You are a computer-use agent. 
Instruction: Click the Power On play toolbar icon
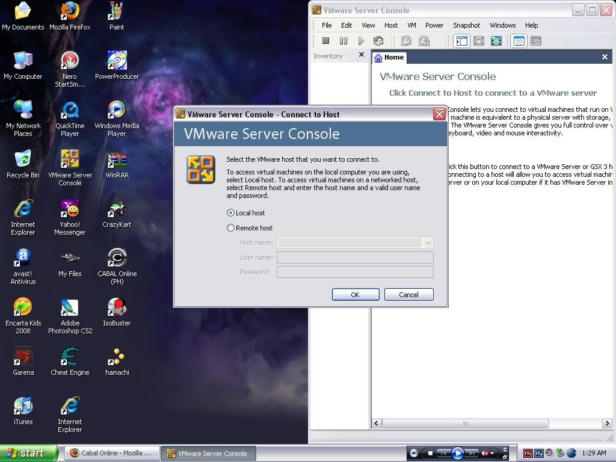361,40
